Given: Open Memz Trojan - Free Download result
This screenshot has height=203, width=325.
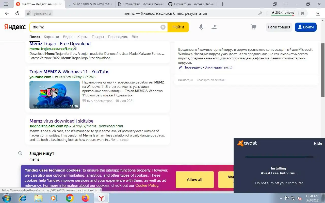Looking at the screenshot, I should tap(60, 44).
